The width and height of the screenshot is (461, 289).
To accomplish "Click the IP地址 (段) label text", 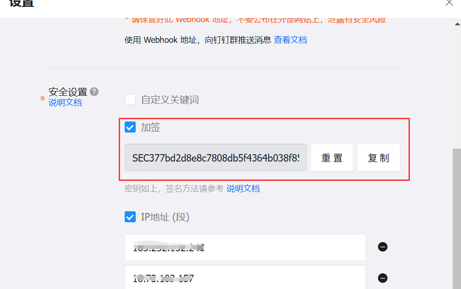I will tap(165, 217).
